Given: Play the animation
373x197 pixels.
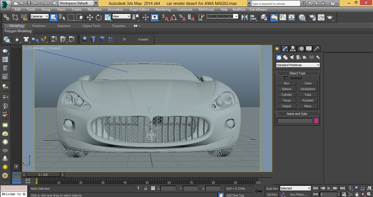Looking at the screenshot, I should [x=329, y=188].
